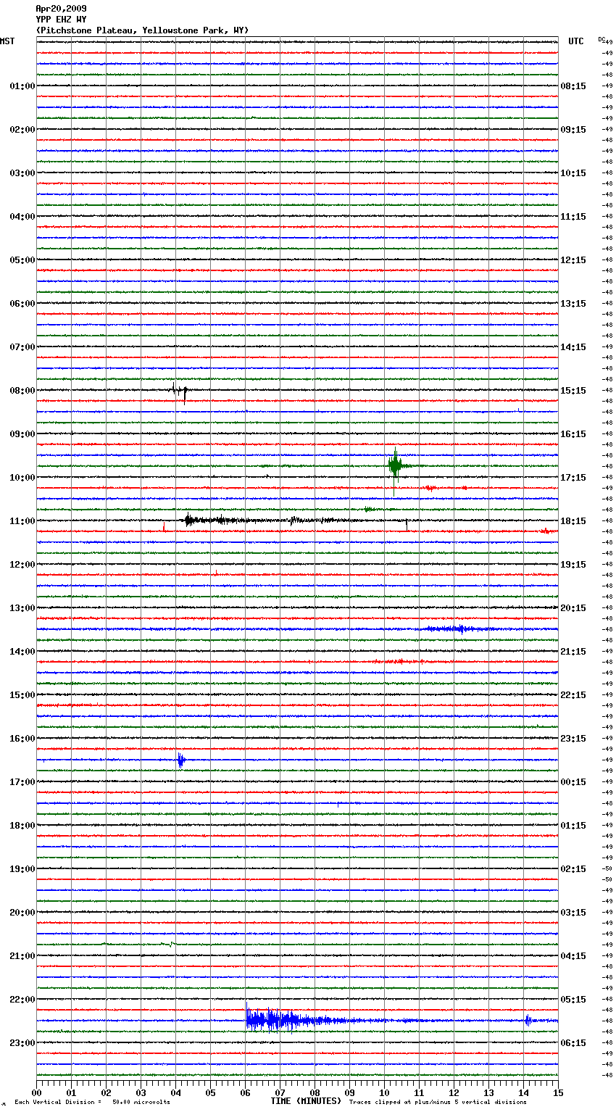This screenshot has width=616, height=1112.
Task: Select the 16:00 MST time label
Action: (x=22, y=739)
